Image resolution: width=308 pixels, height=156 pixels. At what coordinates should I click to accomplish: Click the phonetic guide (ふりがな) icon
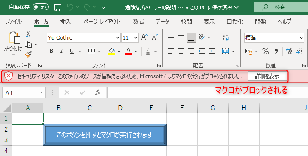click(x=148, y=51)
